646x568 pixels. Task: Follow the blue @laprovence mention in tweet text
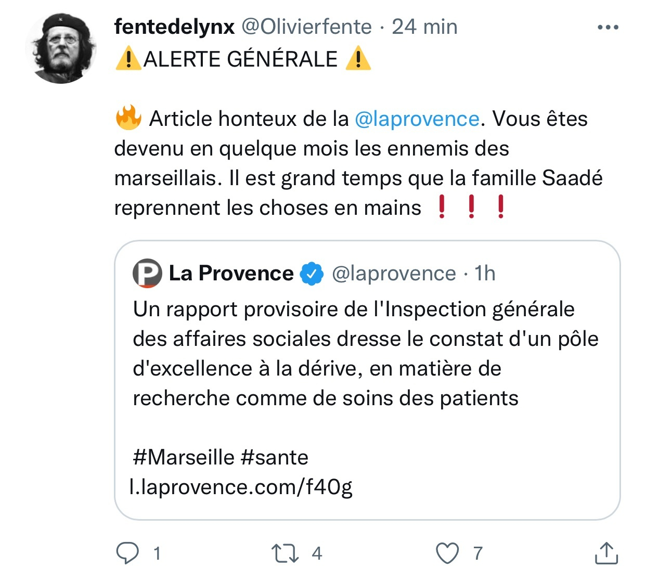pyautogui.click(x=417, y=119)
